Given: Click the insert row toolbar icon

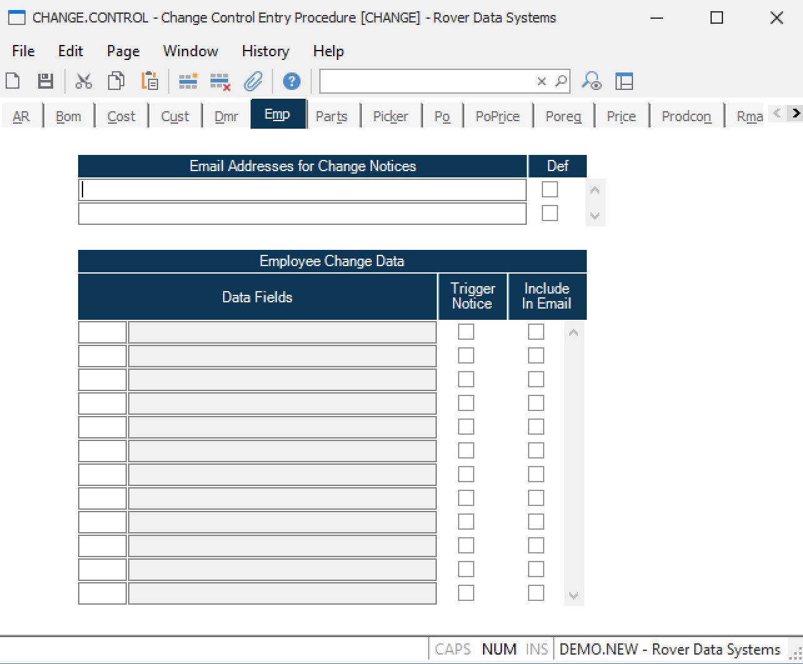Looking at the screenshot, I should click(188, 81).
